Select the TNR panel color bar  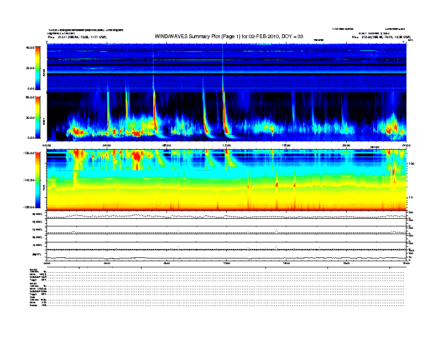pos(38,180)
